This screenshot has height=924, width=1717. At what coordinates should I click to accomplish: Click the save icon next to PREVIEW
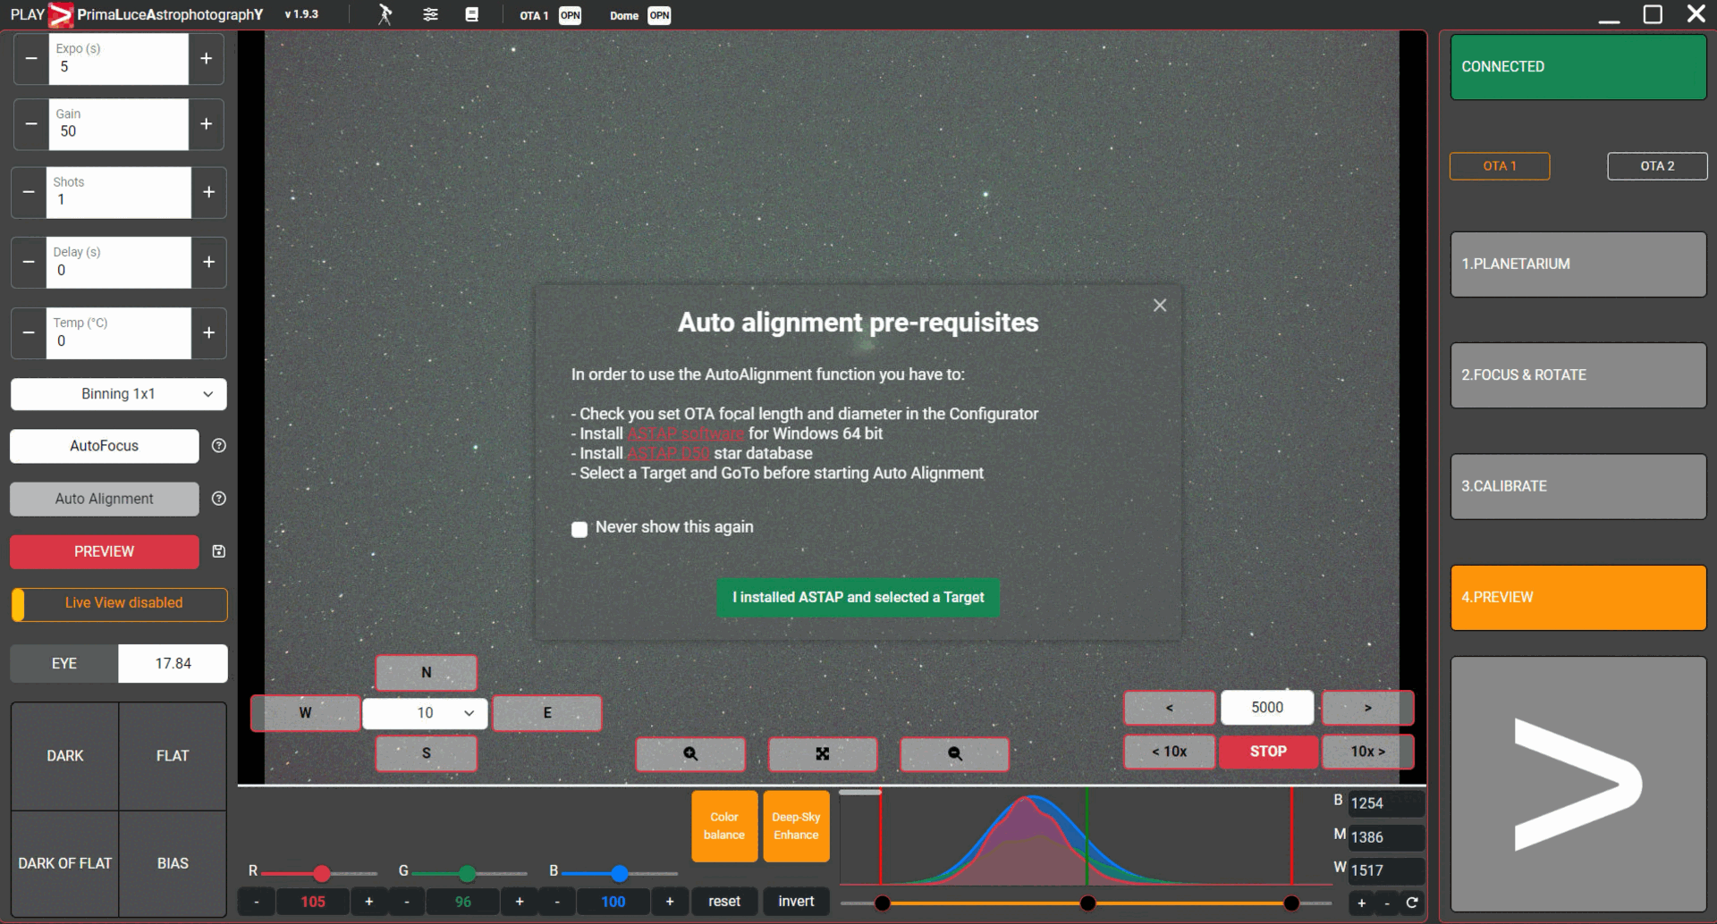218,551
